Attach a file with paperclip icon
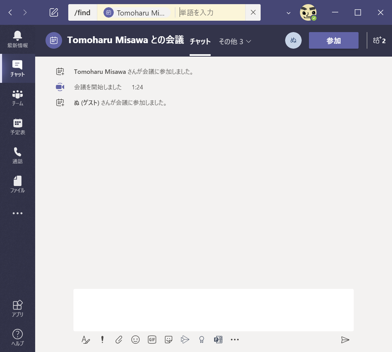392x352 pixels. point(119,340)
